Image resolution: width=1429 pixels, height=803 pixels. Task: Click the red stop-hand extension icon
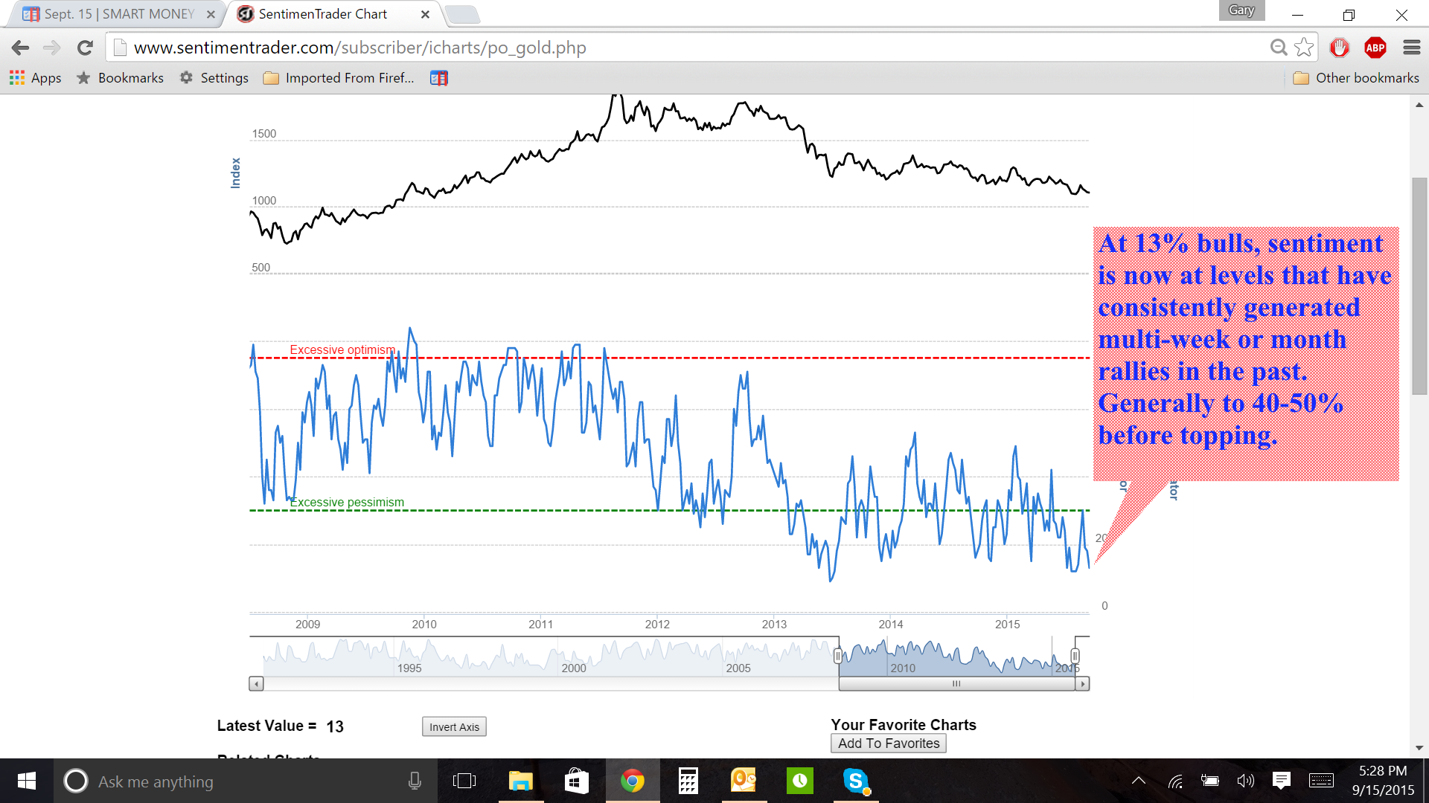[x=1339, y=48]
